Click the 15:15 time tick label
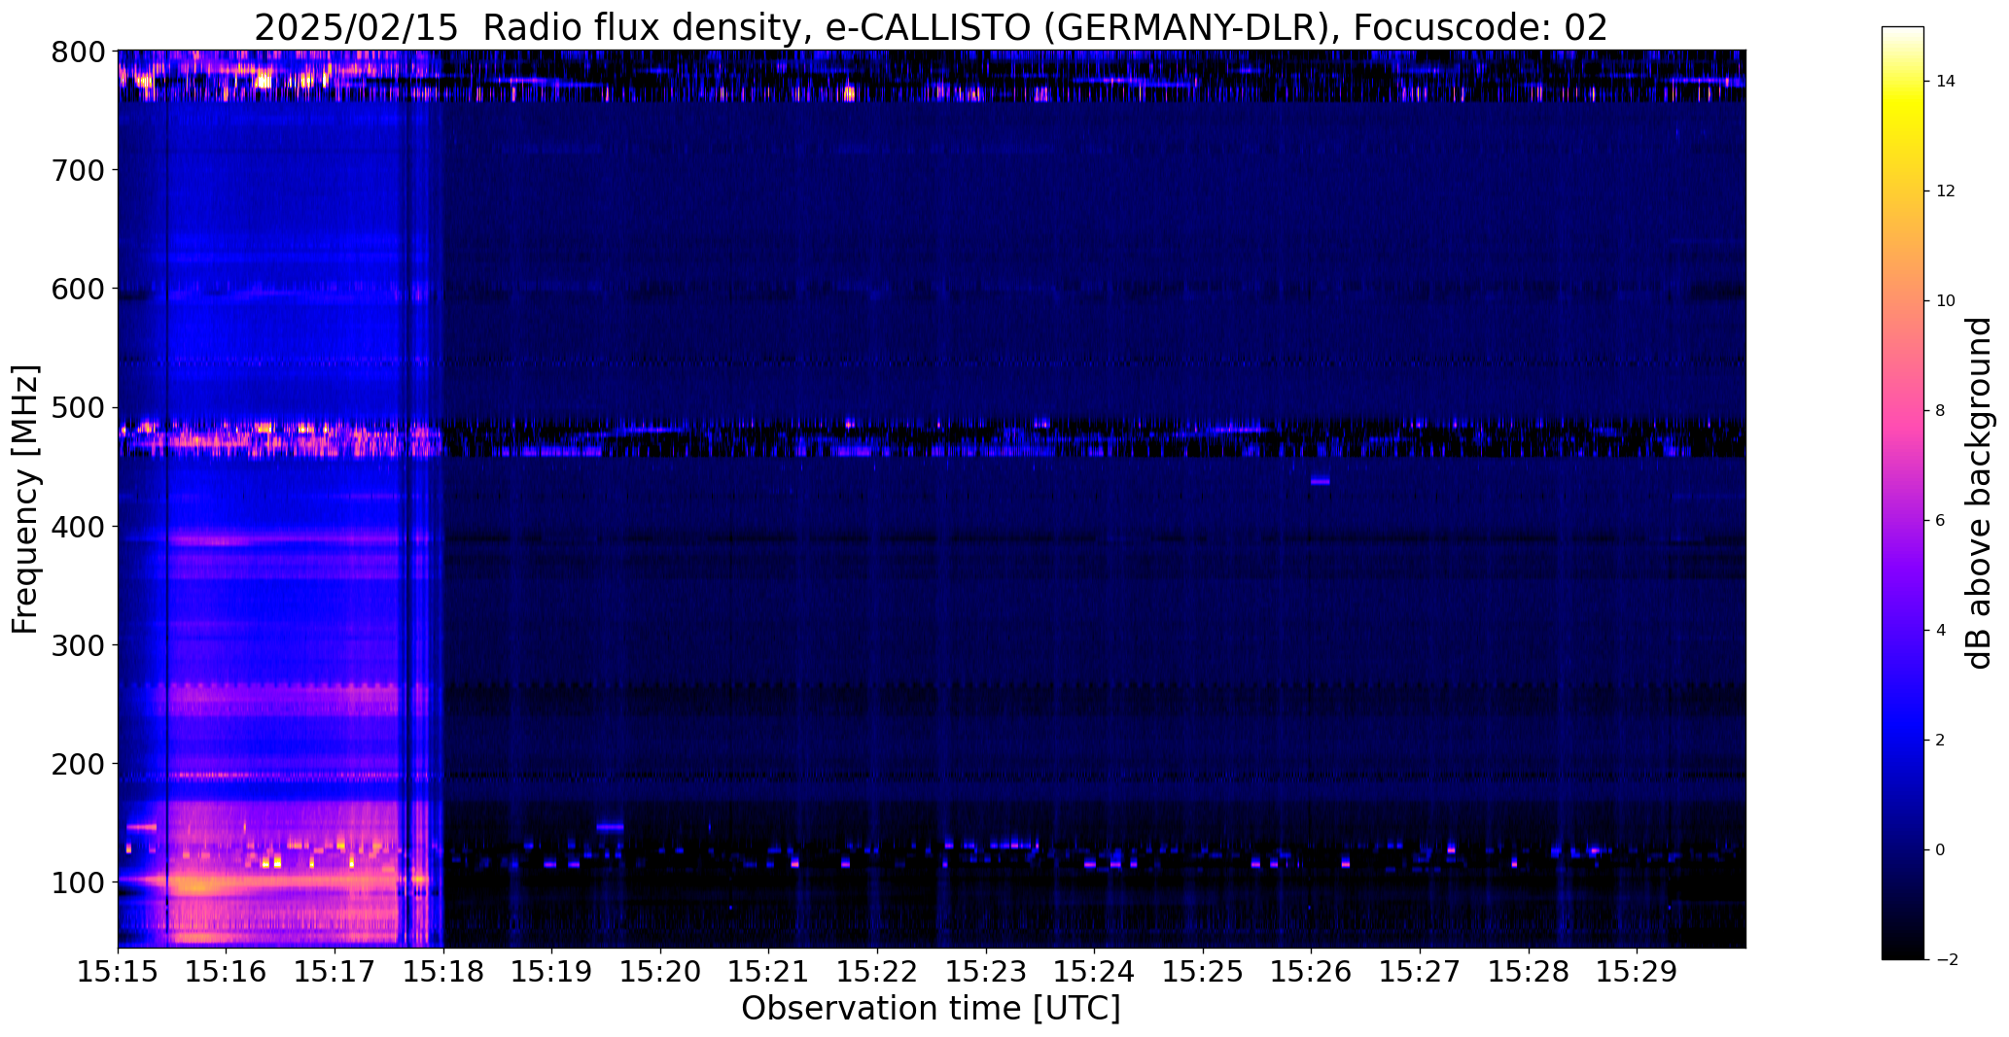 coord(118,972)
